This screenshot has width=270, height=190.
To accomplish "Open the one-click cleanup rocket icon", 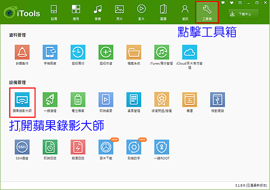I will tap(50, 100).
